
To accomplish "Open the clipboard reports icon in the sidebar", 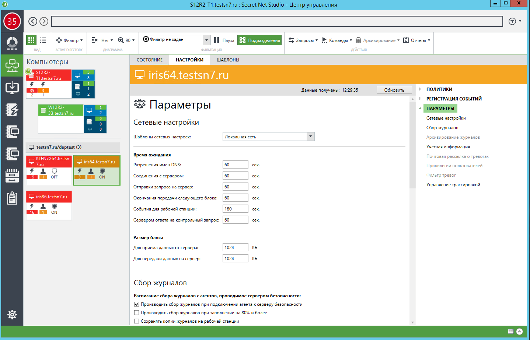I will 12,198.
